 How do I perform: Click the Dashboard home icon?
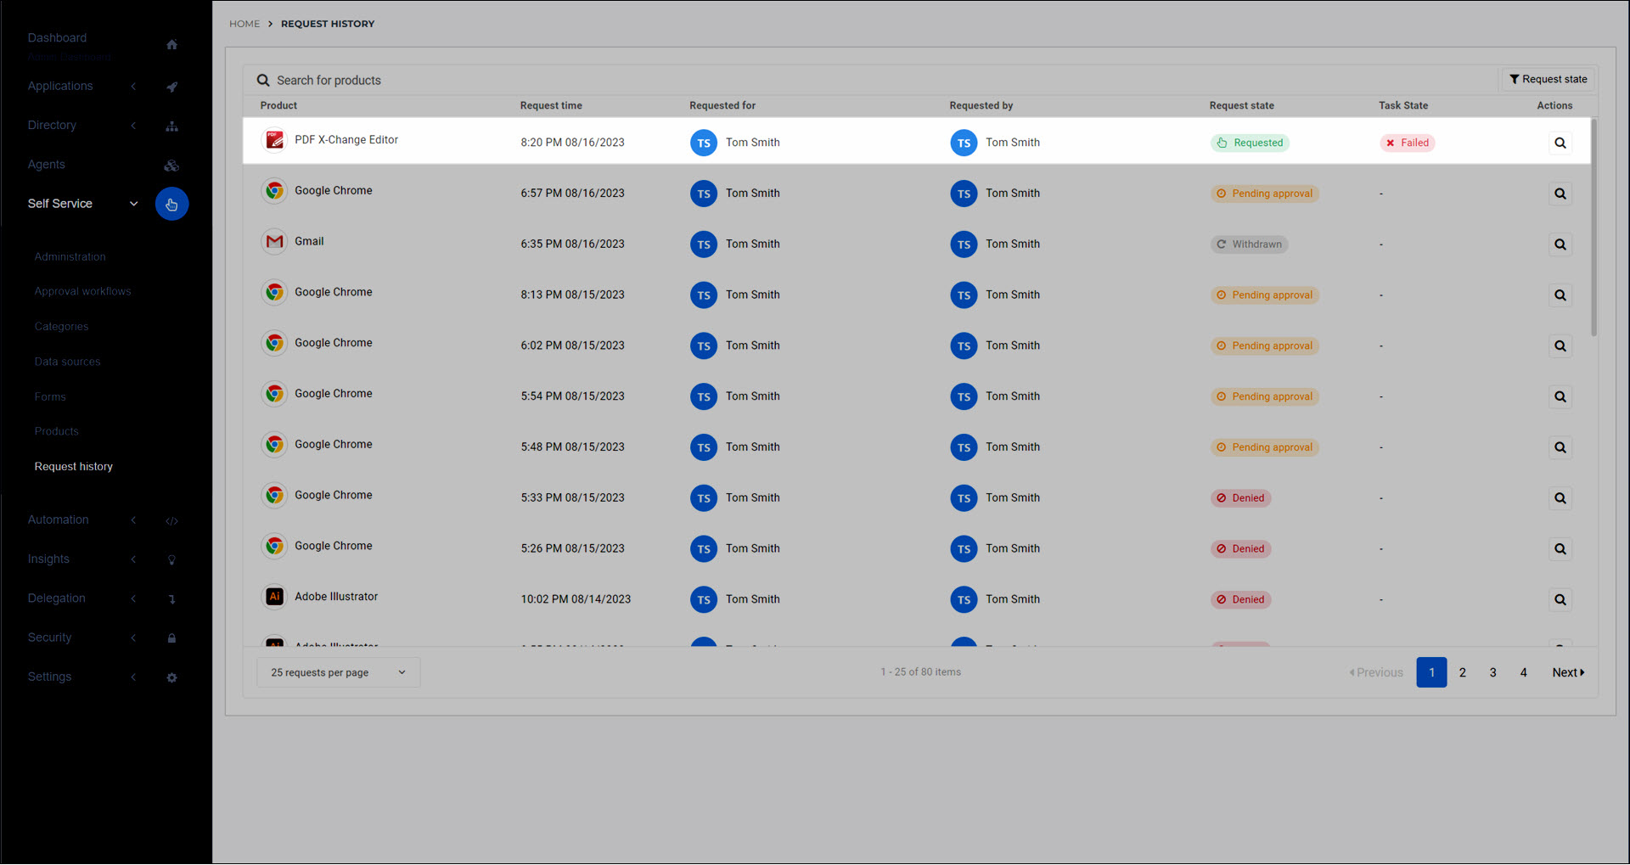pyautogui.click(x=171, y=45)
